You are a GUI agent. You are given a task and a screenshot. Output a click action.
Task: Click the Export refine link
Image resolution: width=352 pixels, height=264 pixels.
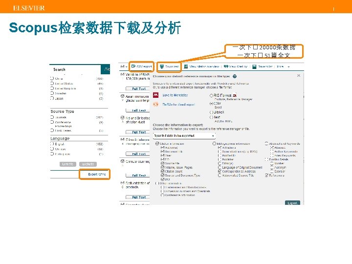pos(97,174)
